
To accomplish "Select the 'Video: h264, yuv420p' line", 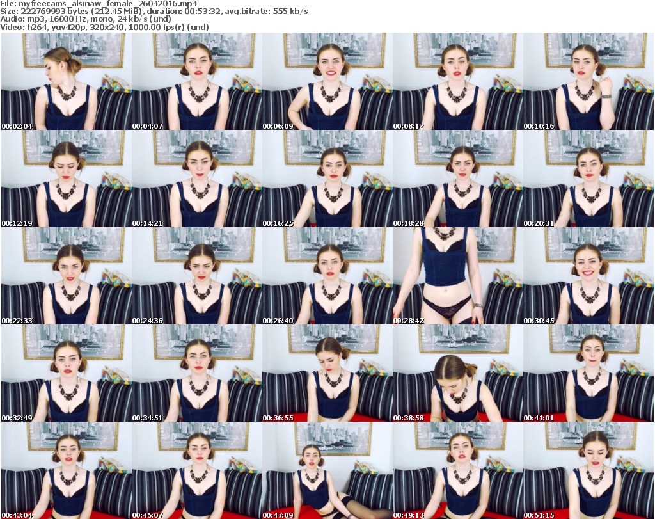I will pos(104,27).
